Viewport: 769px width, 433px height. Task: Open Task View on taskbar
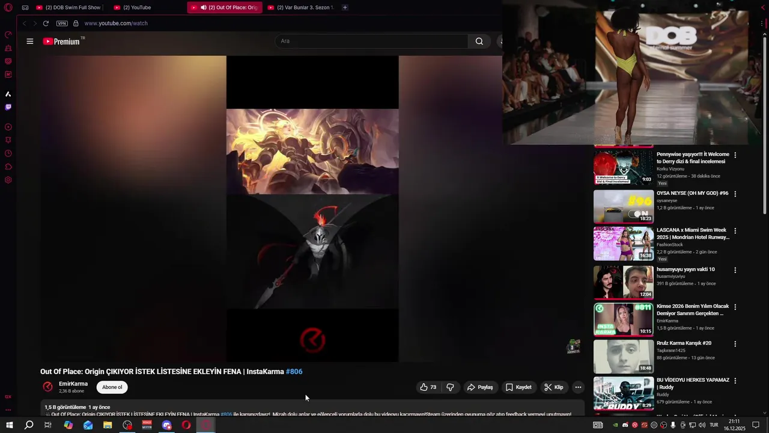pos(48,425)
